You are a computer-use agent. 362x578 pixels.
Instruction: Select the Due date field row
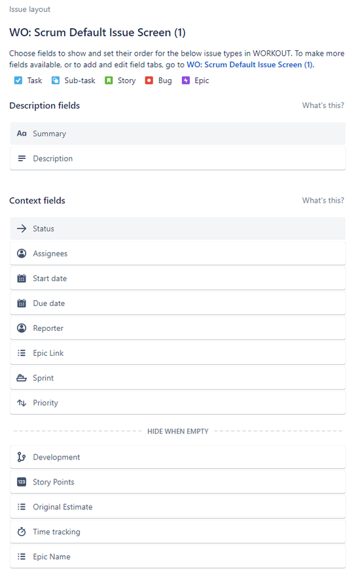178,303
